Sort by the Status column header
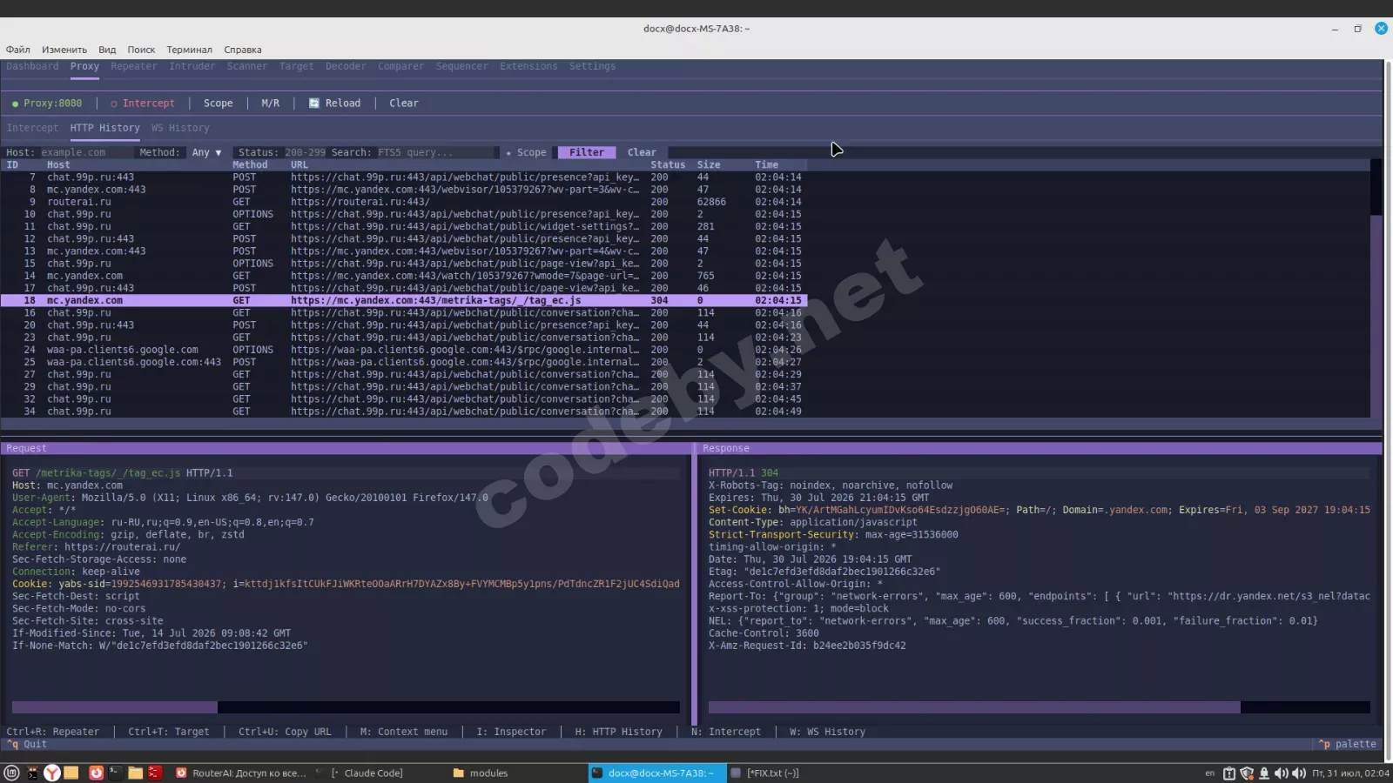1393x783 pixels. pyautogui.click(x=668, y=164)
